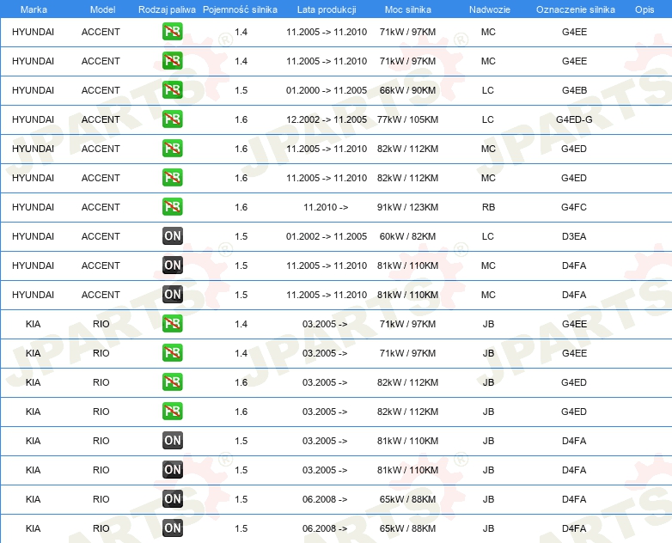The image size is (672, 543).
Task: Click the RB body type cell
Action: pyautogui.click(x=488, y=207)
